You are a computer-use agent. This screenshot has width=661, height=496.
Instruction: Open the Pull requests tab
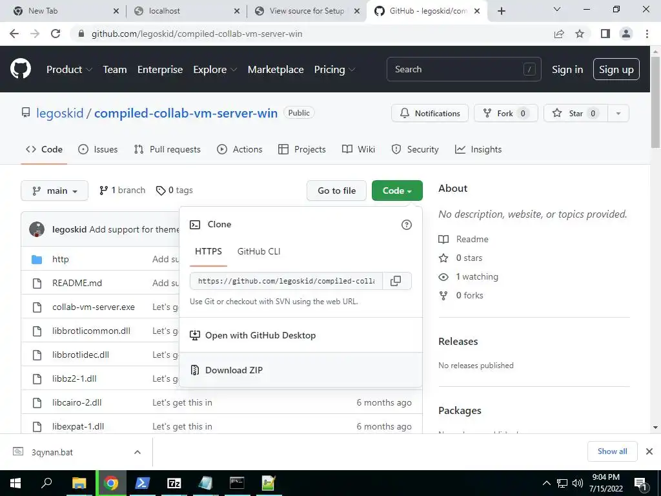tap(167, 149)
